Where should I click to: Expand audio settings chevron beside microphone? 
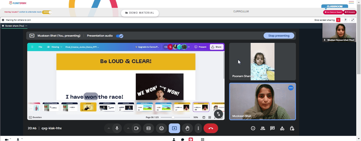click(x=109, y=128)
